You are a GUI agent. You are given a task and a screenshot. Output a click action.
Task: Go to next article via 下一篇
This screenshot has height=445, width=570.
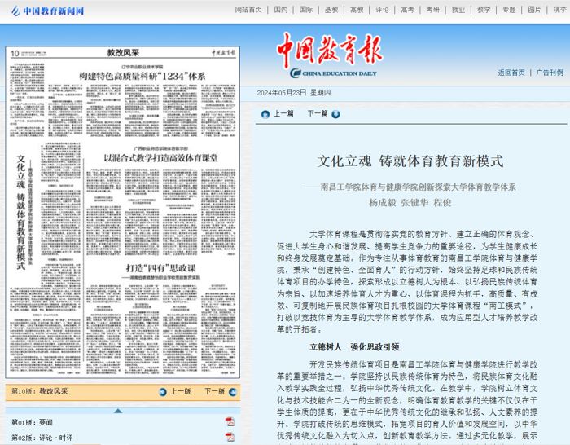point(318,113)
